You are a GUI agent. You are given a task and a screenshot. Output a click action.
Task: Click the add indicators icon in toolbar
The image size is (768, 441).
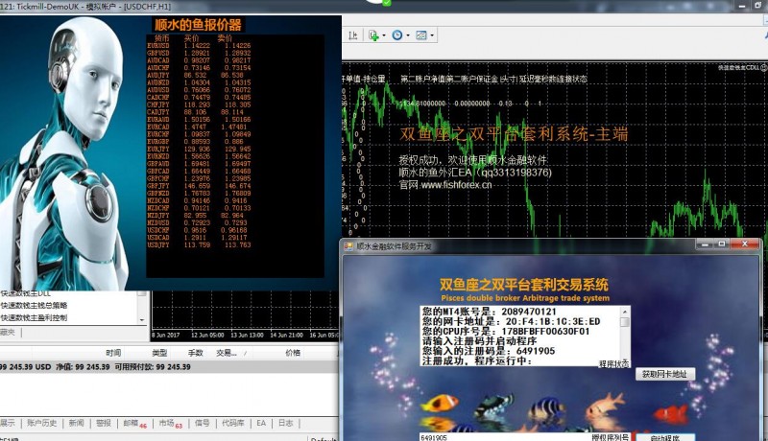pyautogui.click(x=373, y=35)
